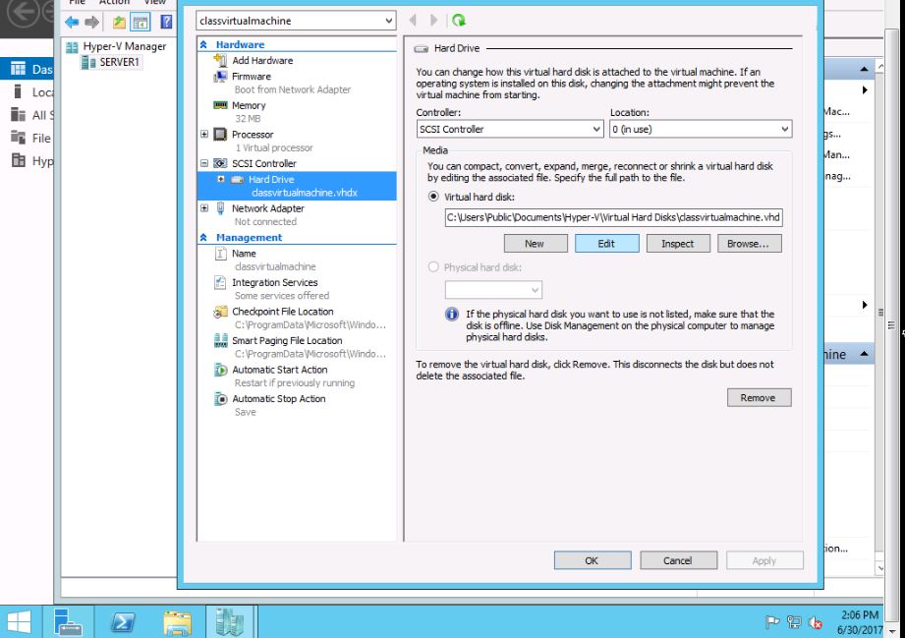
Task: Click the virtual hard disk path field
Action: (x=613, y=217)
